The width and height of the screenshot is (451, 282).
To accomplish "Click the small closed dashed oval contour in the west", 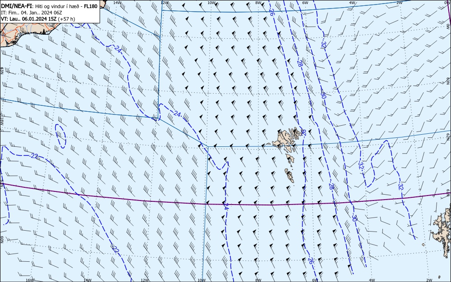I will coord(61,136).
